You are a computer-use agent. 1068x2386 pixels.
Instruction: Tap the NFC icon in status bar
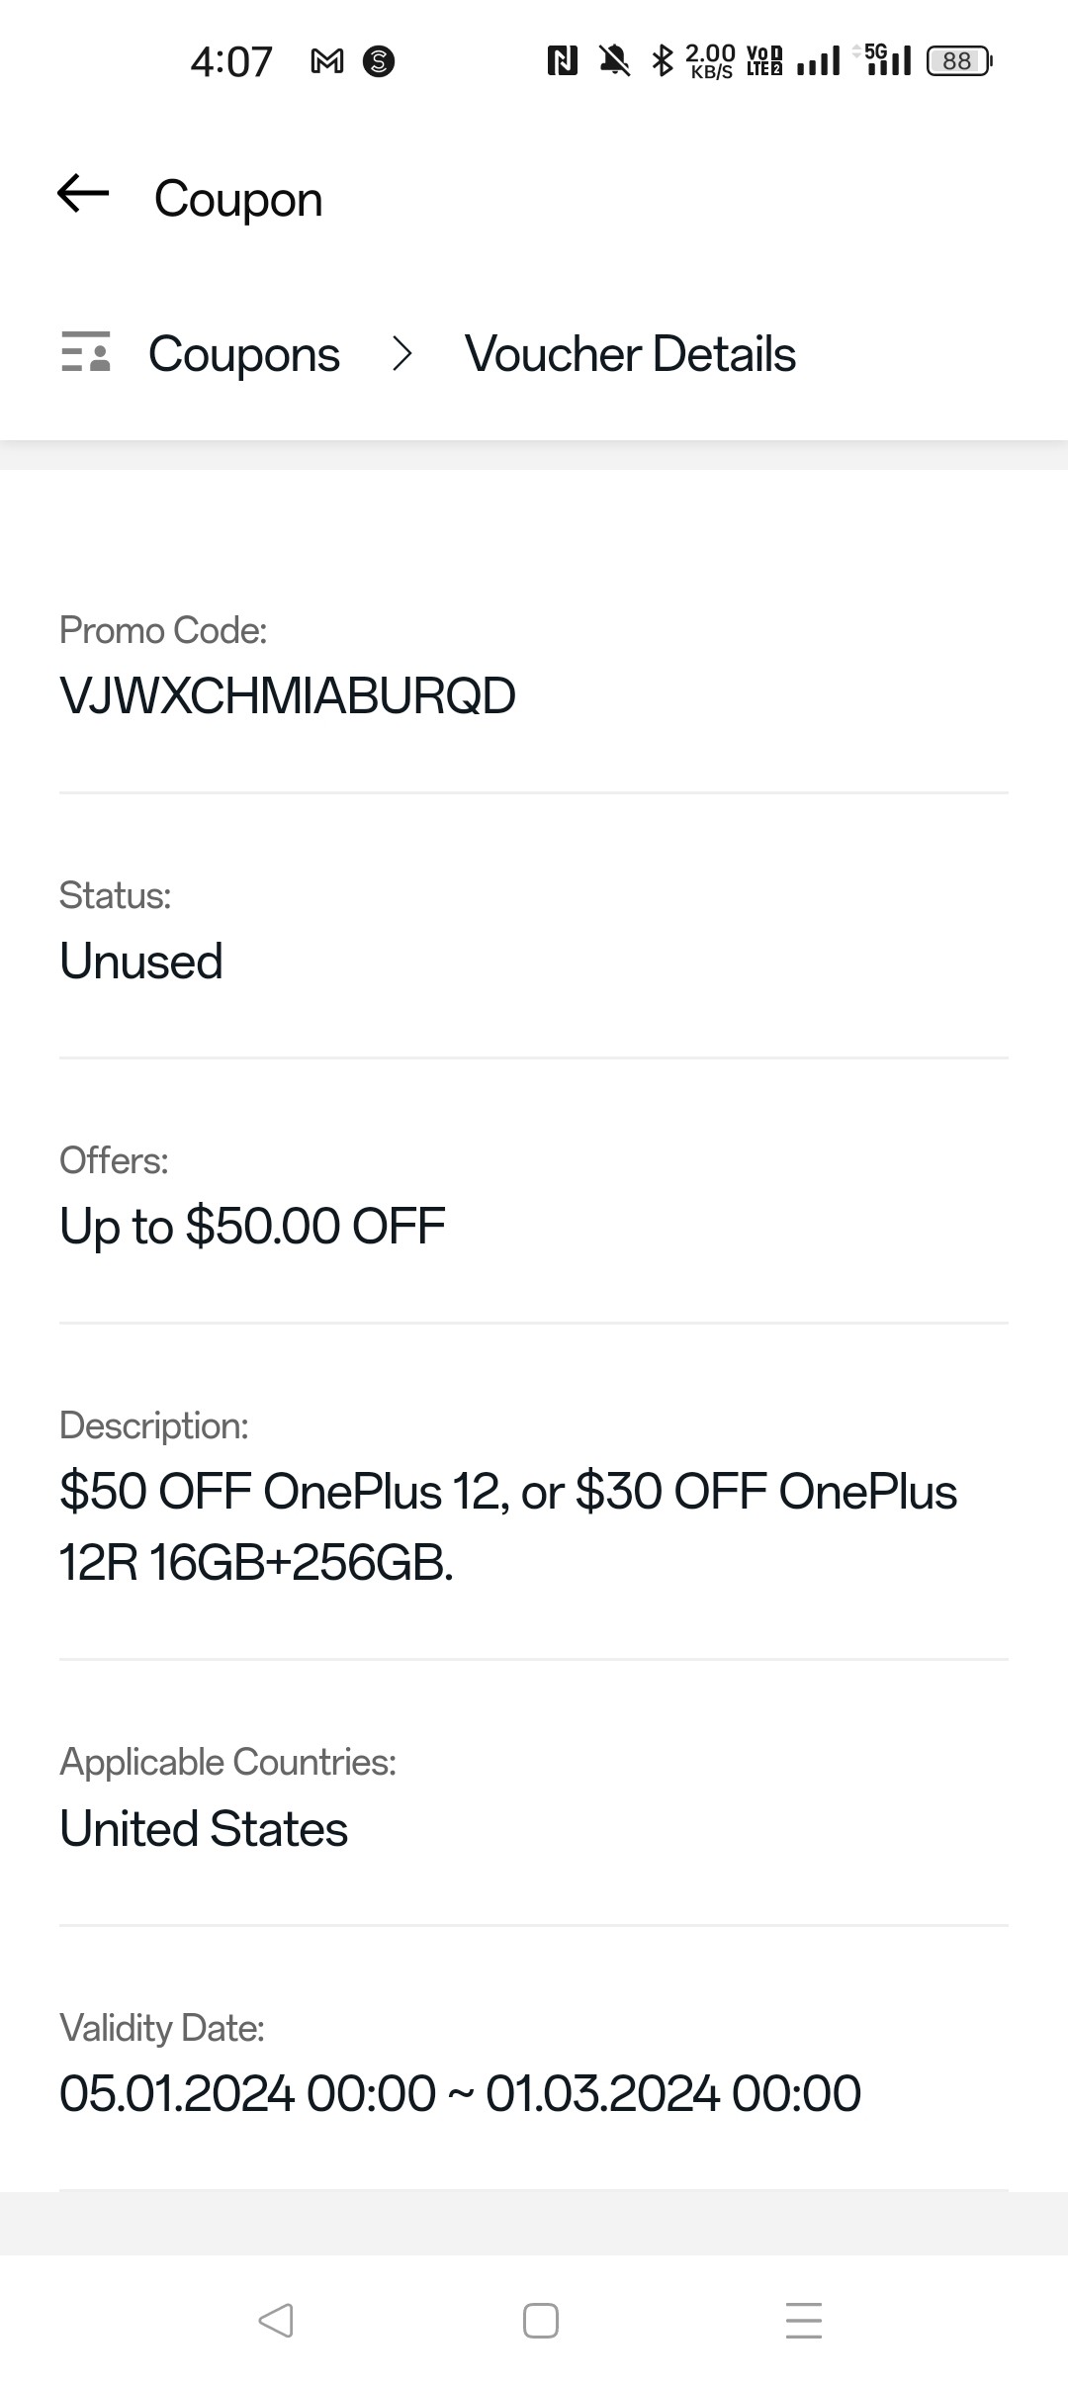pos(562,61)
